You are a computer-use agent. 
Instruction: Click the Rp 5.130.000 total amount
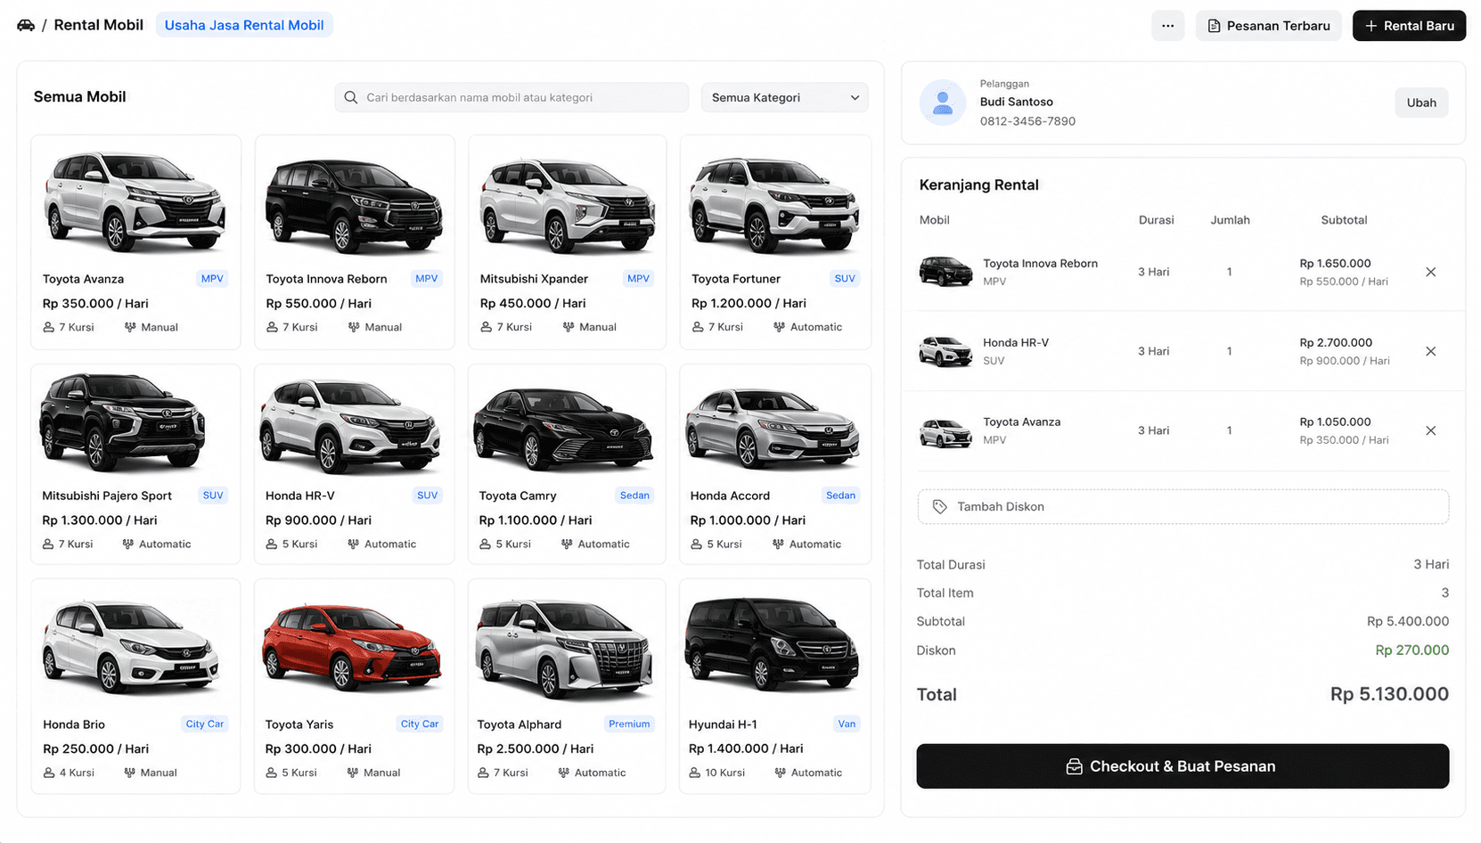1389,694
